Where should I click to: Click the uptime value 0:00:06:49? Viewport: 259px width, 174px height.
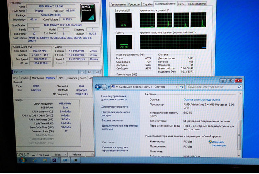[x=187, y=68]
